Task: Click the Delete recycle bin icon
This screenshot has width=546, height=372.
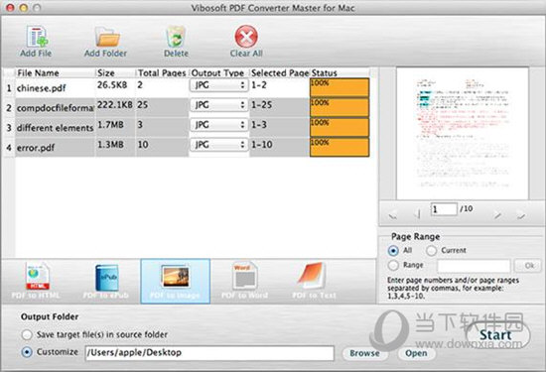Action: (x=176, y=37)
